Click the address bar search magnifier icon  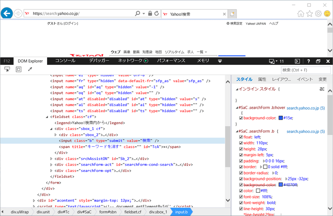click(137, 13)
